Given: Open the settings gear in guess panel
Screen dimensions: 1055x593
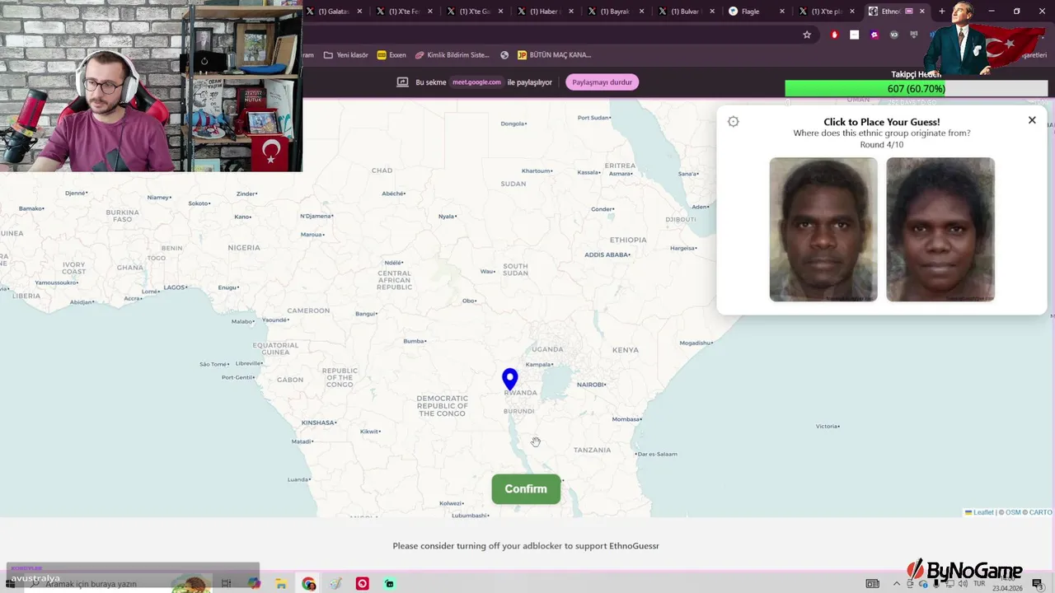Looking at the screenshot, I should click(x=734, y=122).
